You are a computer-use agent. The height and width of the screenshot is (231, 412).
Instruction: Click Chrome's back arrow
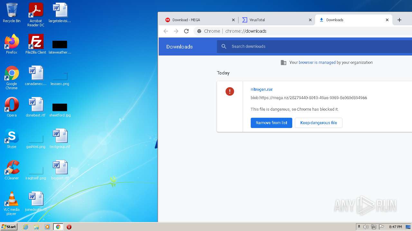(x=166, y=31)
